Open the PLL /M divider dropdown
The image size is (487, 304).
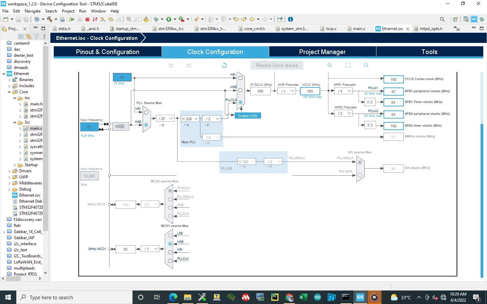165,119
